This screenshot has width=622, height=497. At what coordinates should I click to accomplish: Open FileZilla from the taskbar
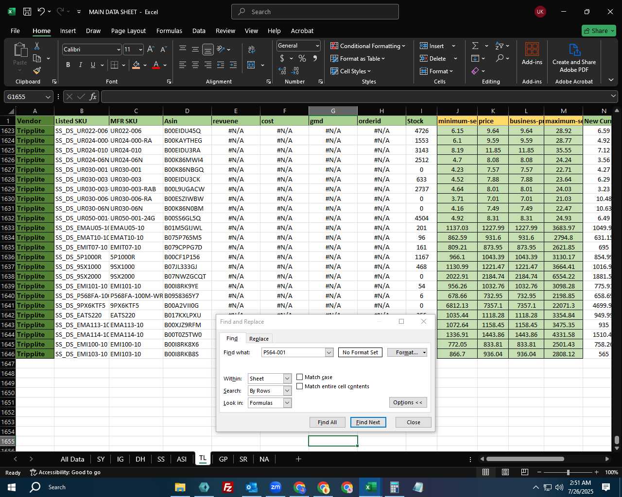(227, 487)
